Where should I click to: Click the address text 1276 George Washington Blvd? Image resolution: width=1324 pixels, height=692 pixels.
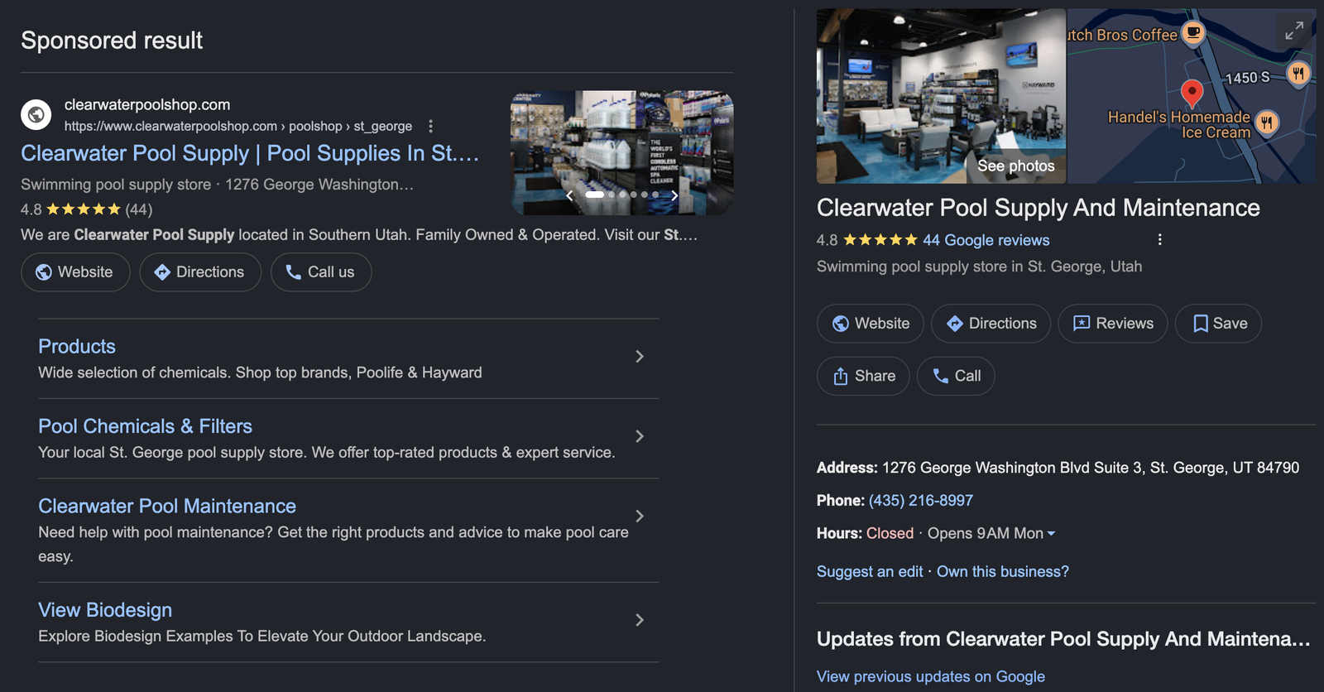tap(986, 468)
